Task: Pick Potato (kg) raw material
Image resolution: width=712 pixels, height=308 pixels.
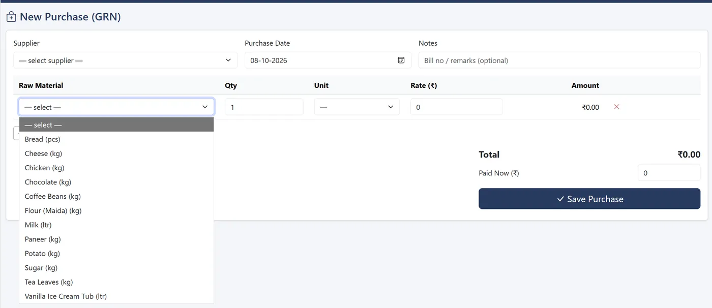Action: (116, 253)
